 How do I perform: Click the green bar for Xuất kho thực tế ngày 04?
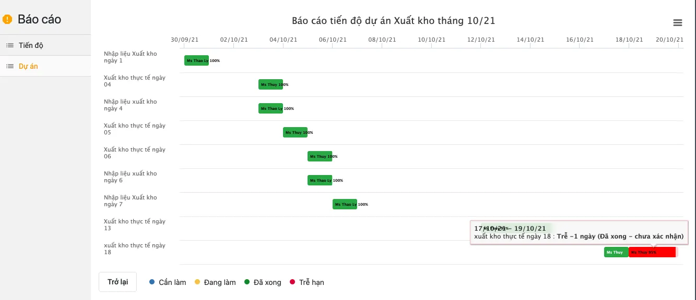point(270,84)
